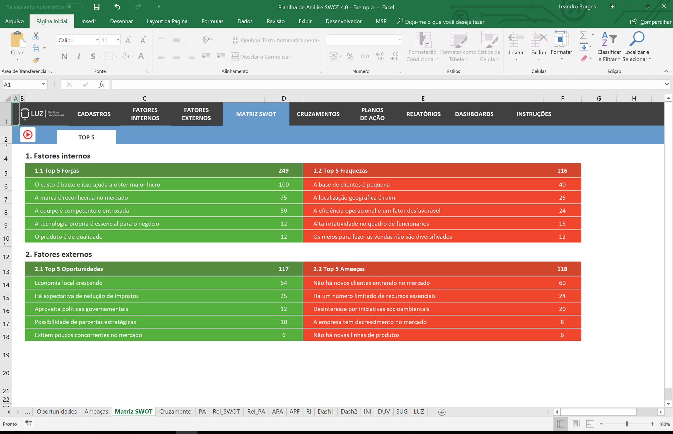Open the DASHBOARDS navigation button
The width and height of the screenshot is (673, 434).
[474, 114]
